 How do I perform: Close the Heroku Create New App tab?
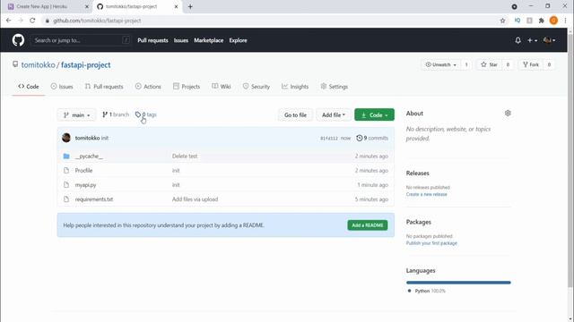pyautogui.click(x=87, y=6)
